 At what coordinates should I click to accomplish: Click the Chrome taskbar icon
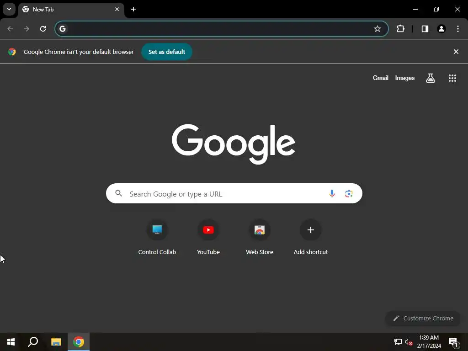coord(79,342)
